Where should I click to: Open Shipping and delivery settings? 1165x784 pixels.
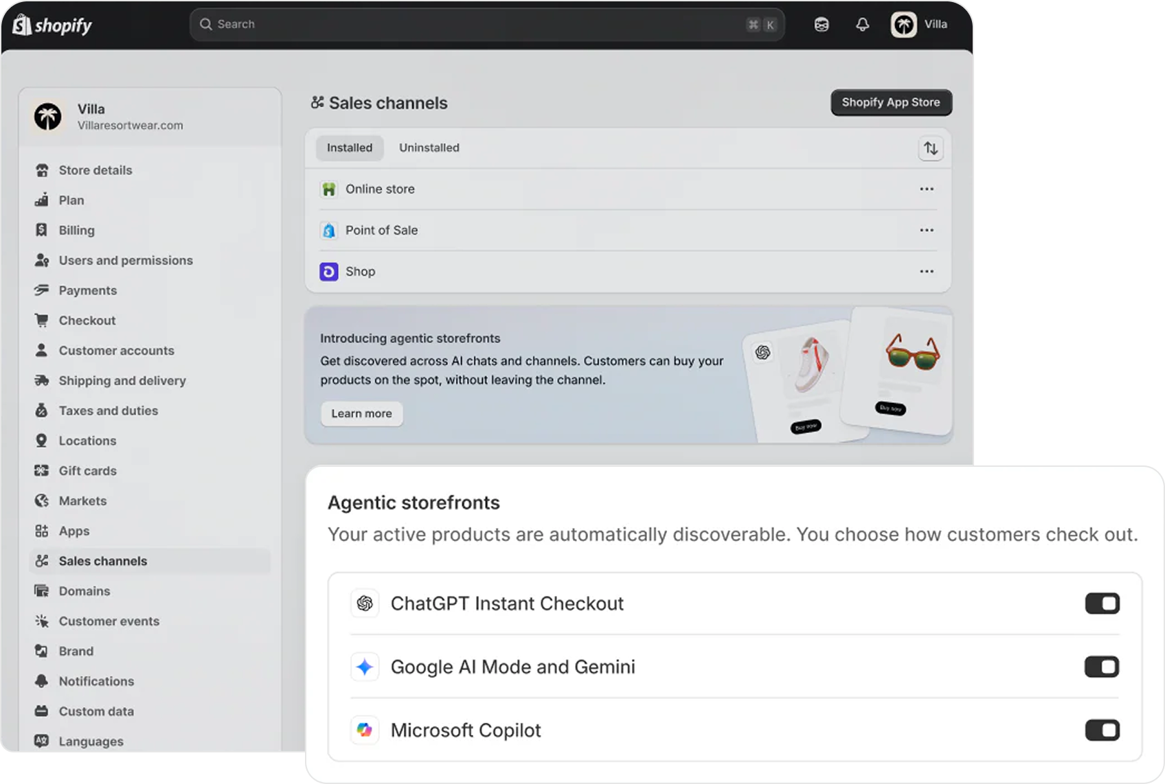[x=150, y=380]
